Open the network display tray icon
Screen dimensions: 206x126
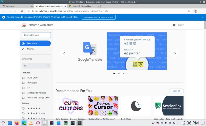point(174,123)
